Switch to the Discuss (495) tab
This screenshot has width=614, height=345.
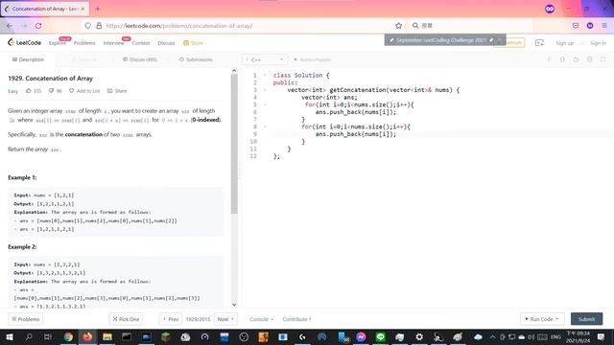click(140, 59)
